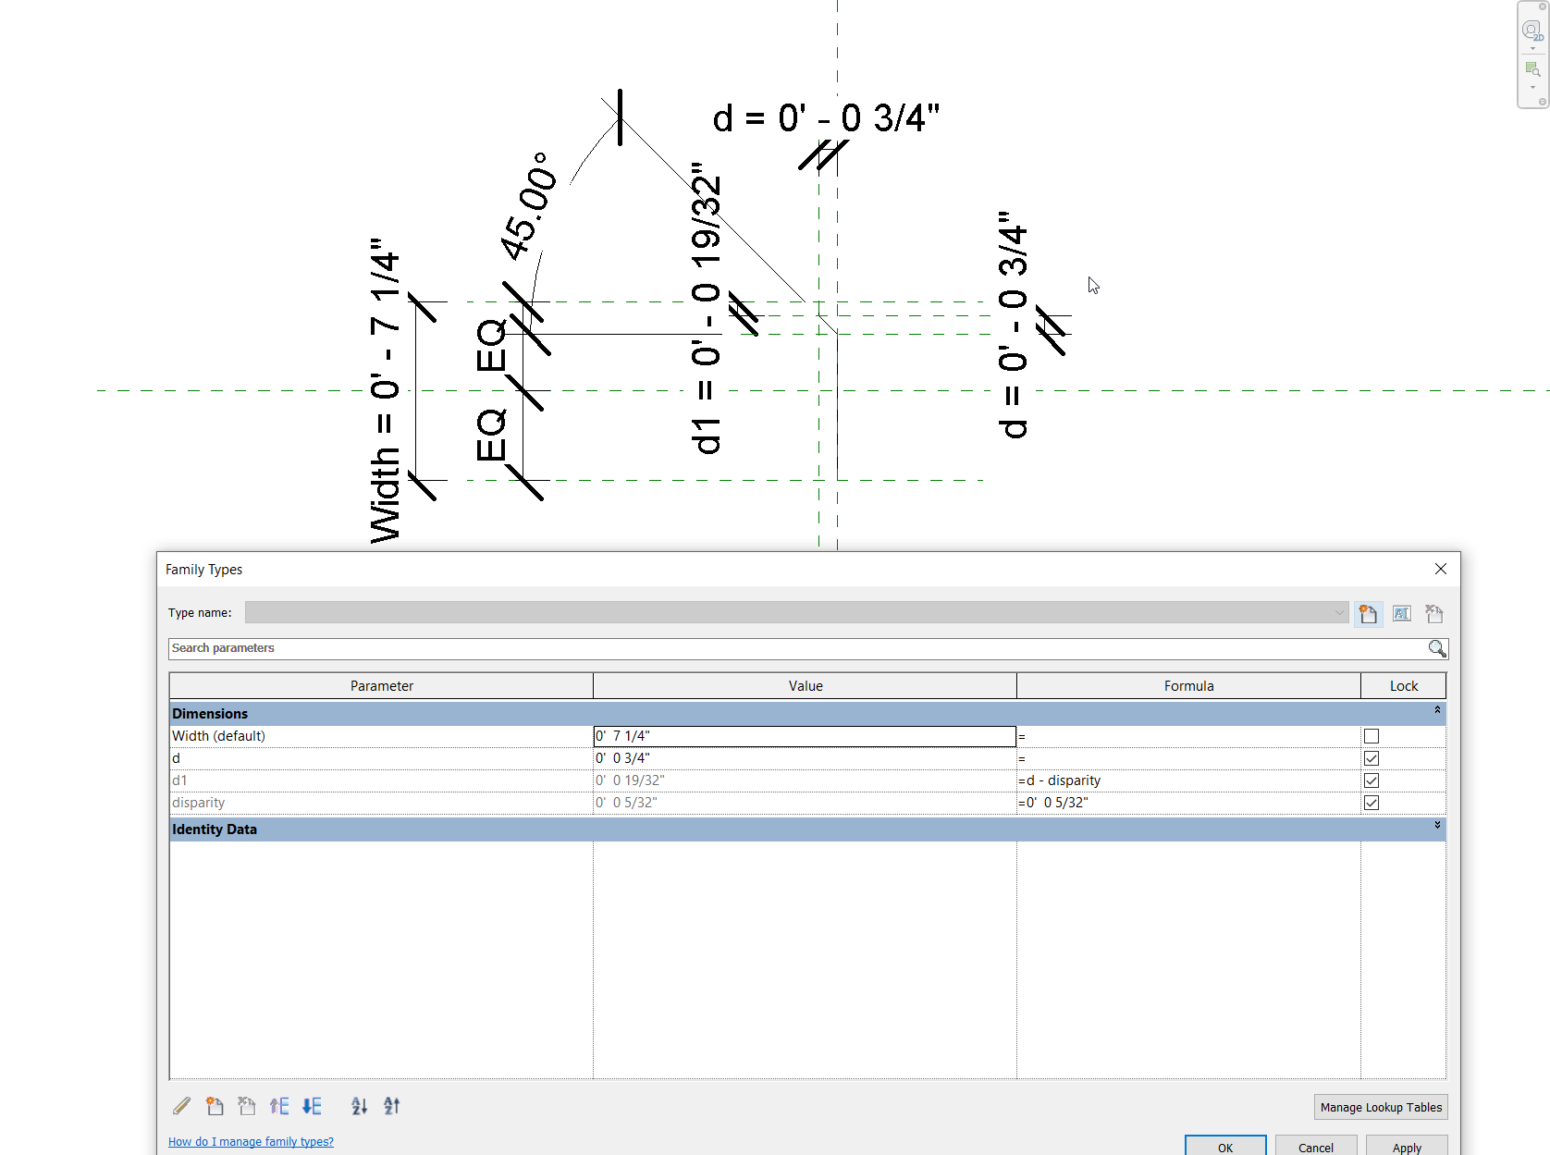Viewport: 1550px width, 1155px height.
Task: Sort parameters in descending order
Action: (x=390, y=1106)
